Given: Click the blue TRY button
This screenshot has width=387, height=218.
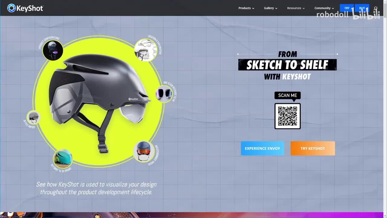Looking at the screenshot, I should click(x=347, y=8).
